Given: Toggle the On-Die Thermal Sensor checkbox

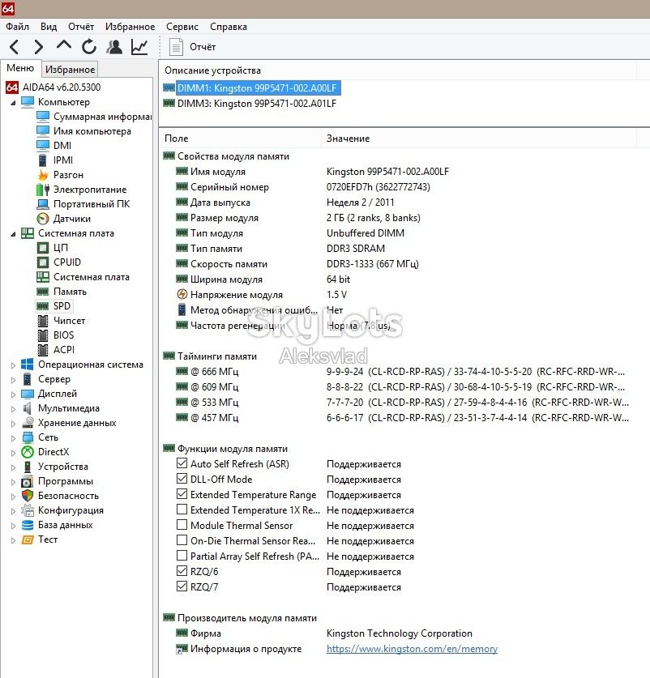Looking at the screenshot, I should [x=182, y=540].
